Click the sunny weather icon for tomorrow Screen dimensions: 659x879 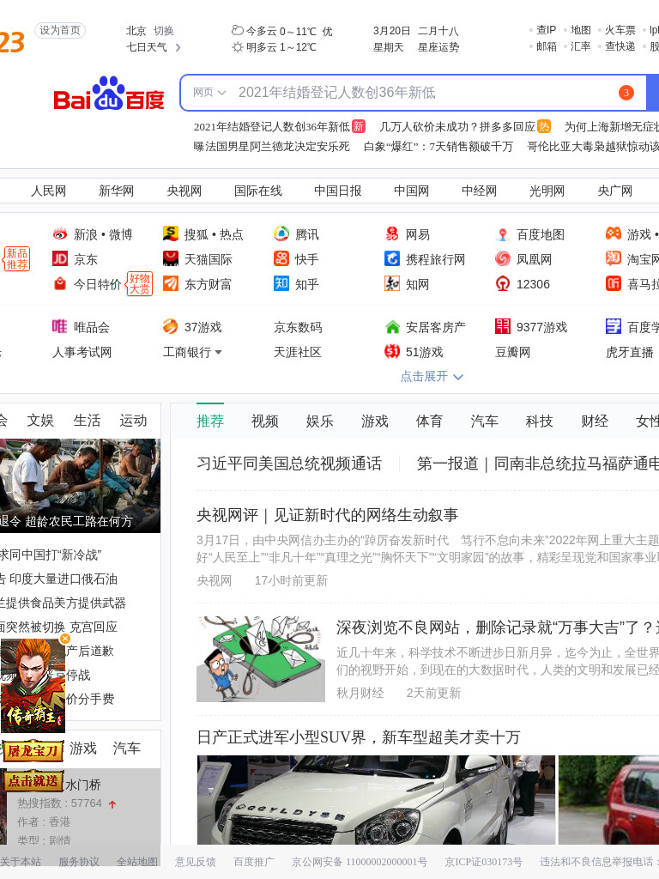tap(238, 47)
